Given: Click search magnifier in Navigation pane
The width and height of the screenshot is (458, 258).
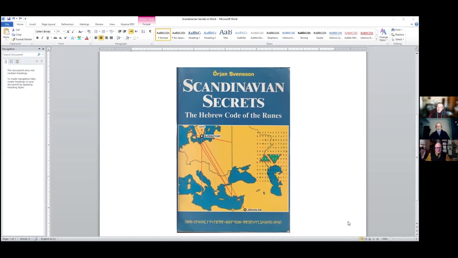Looking at the screenshot, I should 39,54.
